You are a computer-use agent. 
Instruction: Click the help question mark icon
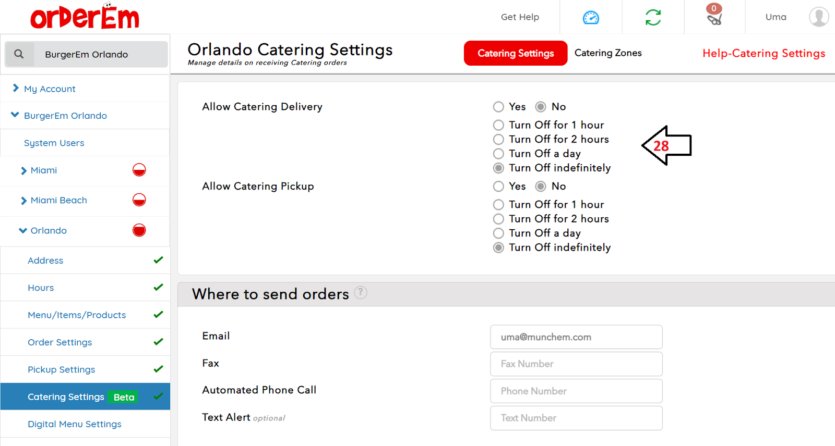(x=361, y=293)
